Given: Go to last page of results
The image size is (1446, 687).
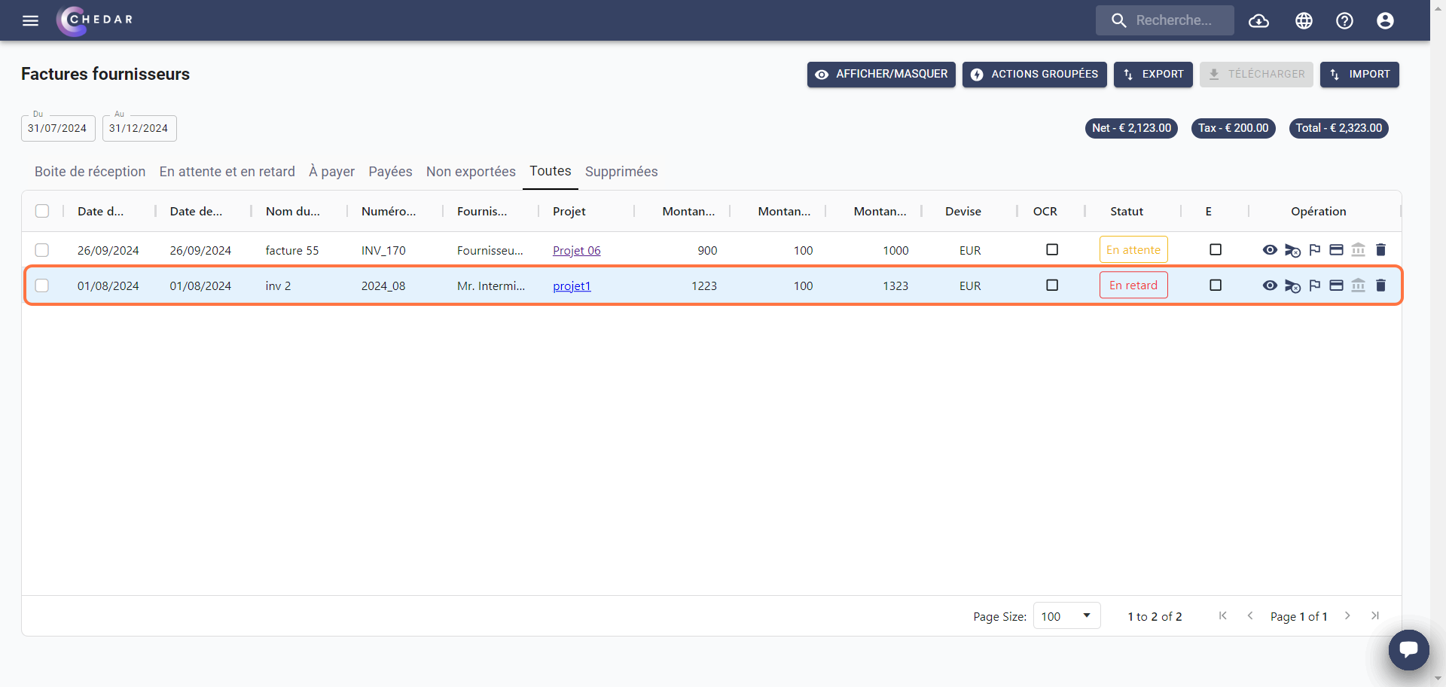Looking at the screenshot, I should click(x=1374, y=616).
